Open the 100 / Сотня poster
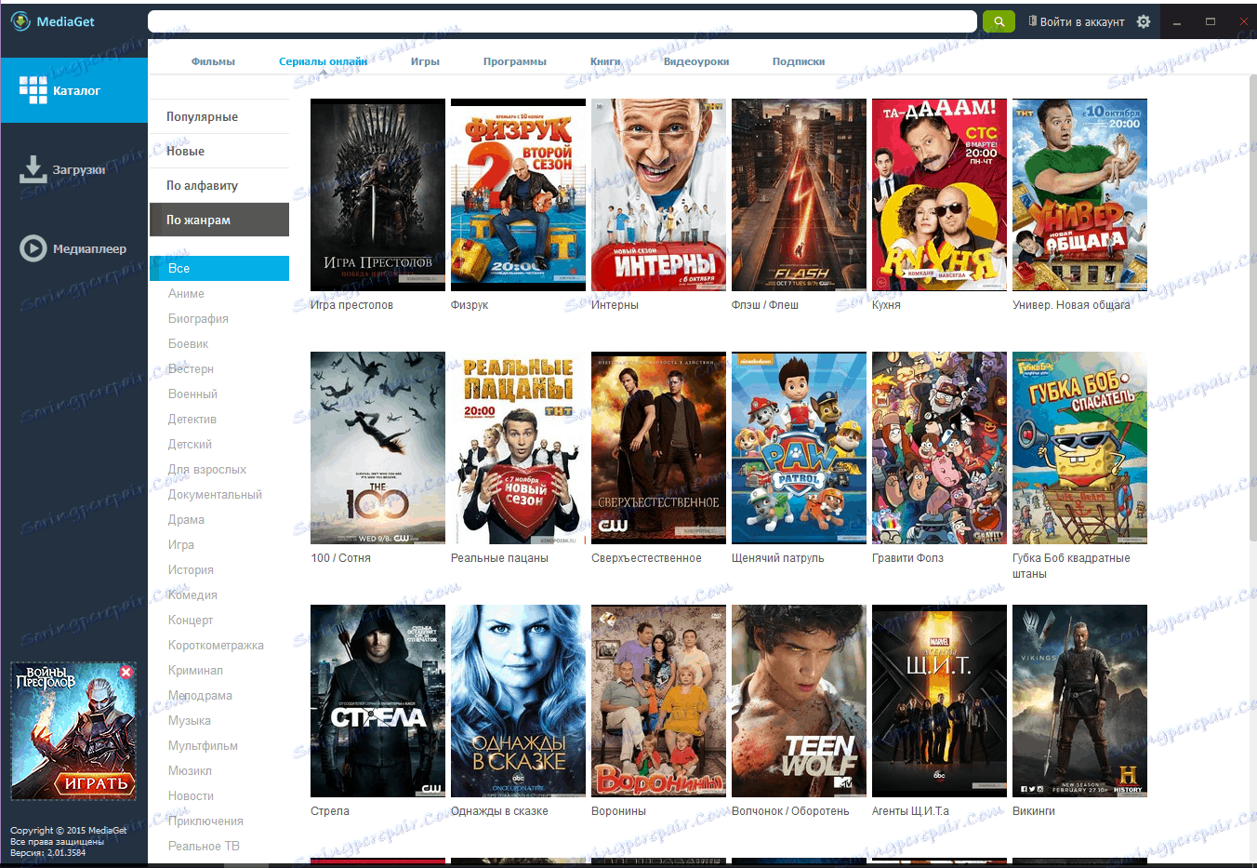Viewport: 1257px width, 868px height. click(377, 448)
